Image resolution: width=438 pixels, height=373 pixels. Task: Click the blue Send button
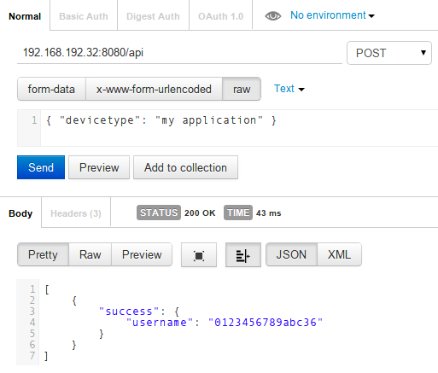41,167
